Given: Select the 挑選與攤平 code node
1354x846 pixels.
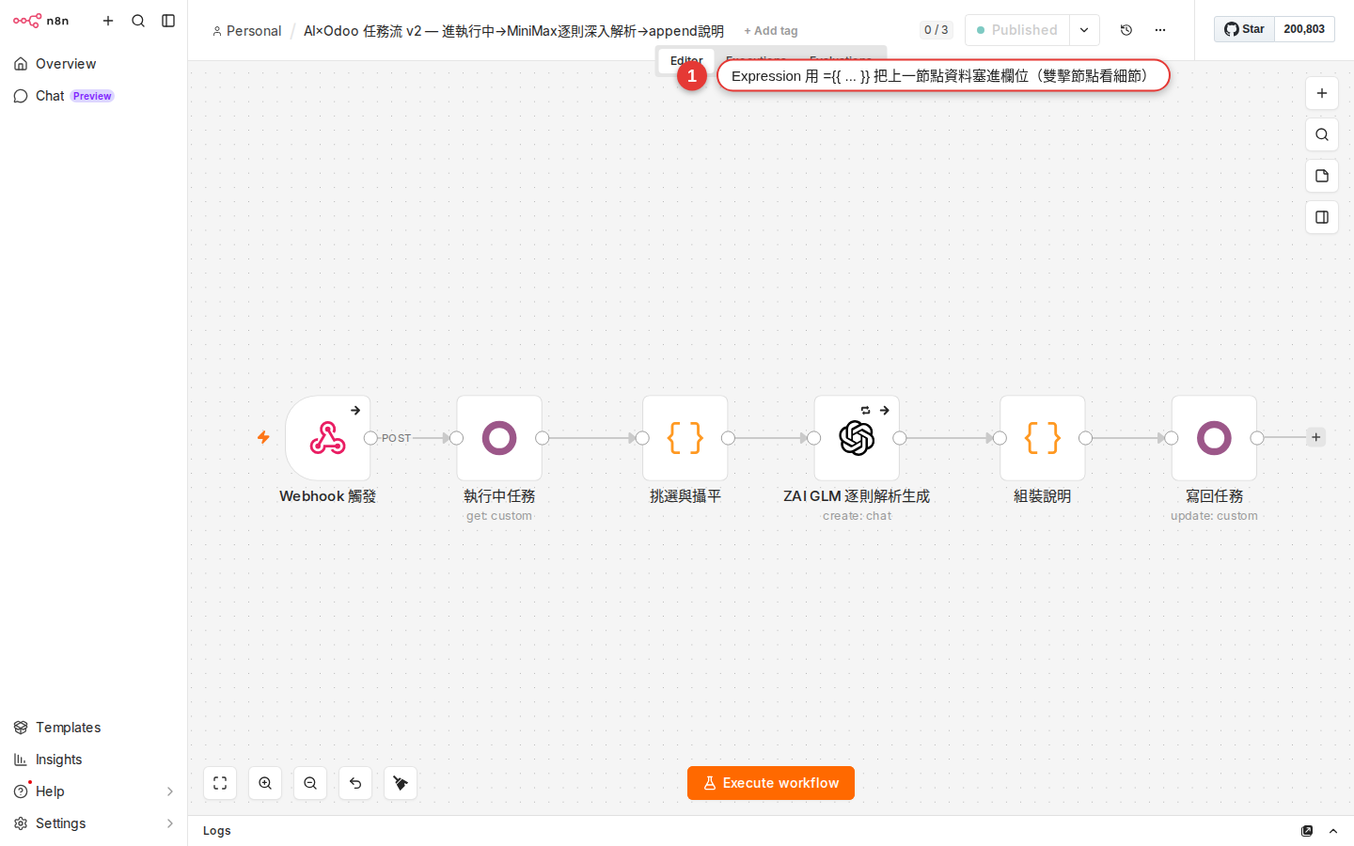Looking at the screenshot, I should point(685,438).
